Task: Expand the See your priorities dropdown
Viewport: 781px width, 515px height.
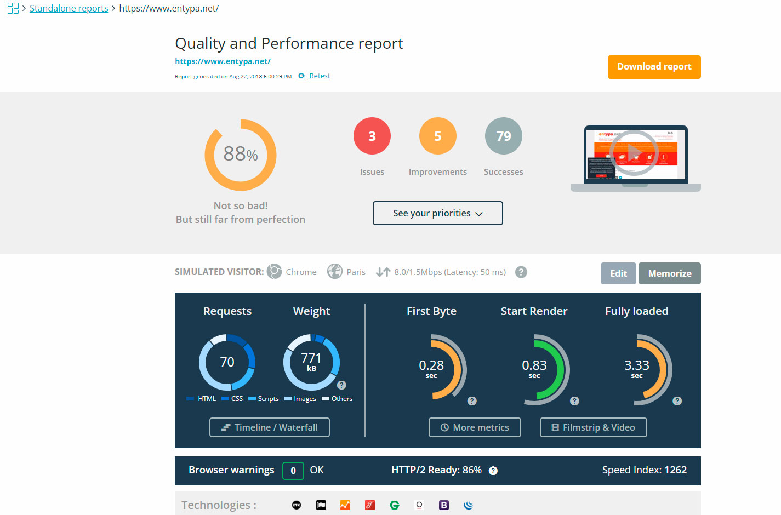Action: pyautogui.click(x=437, y=213)
